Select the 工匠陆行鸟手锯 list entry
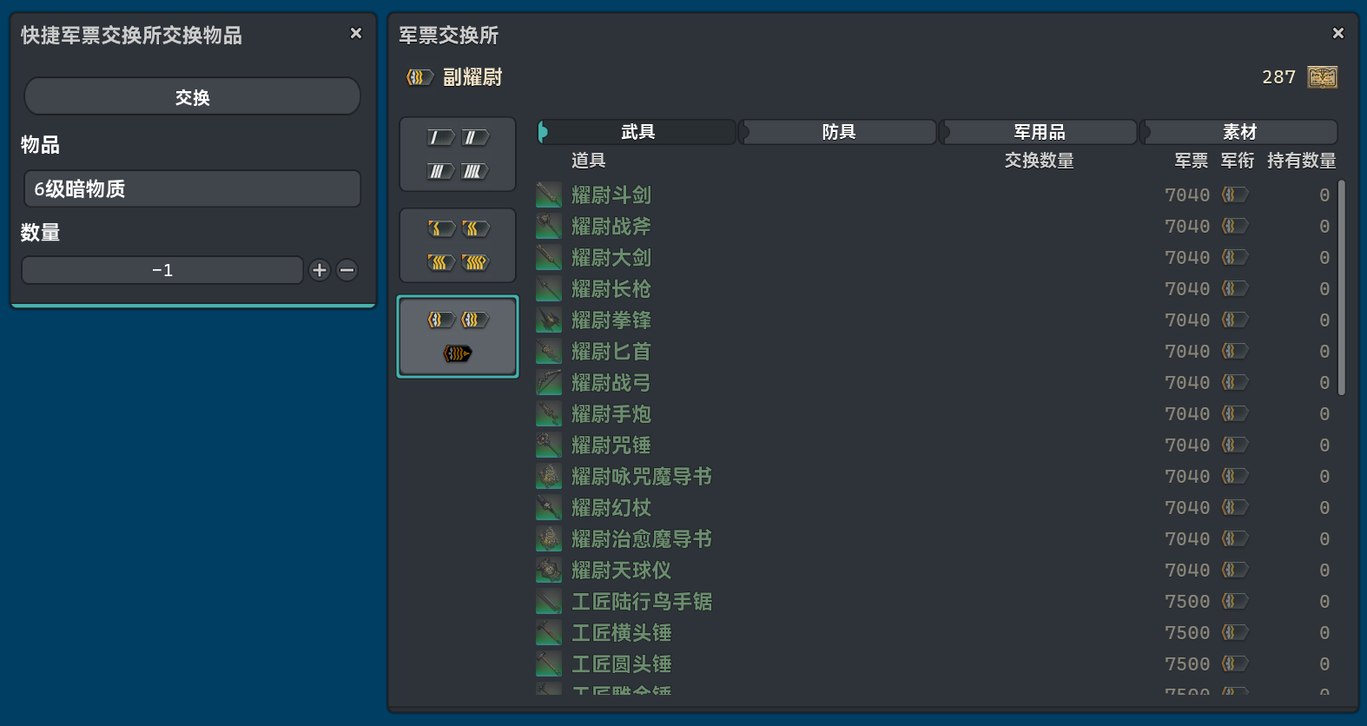1367x726 pixels. pyautogui.click(x=642, y=602)
